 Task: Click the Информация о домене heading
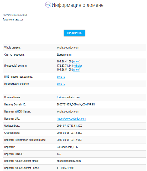[77, 5]
